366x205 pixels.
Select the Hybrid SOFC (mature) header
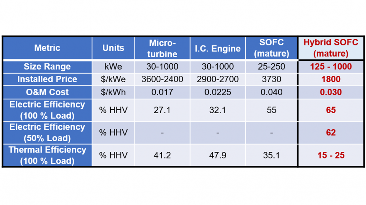(x=331, y=48)
